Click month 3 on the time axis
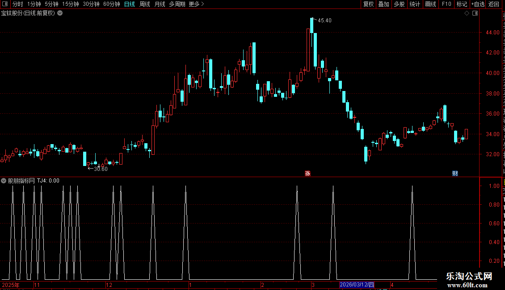Viewport: 505px width, 290px height. pyautogui.click(x=313, y=285)
